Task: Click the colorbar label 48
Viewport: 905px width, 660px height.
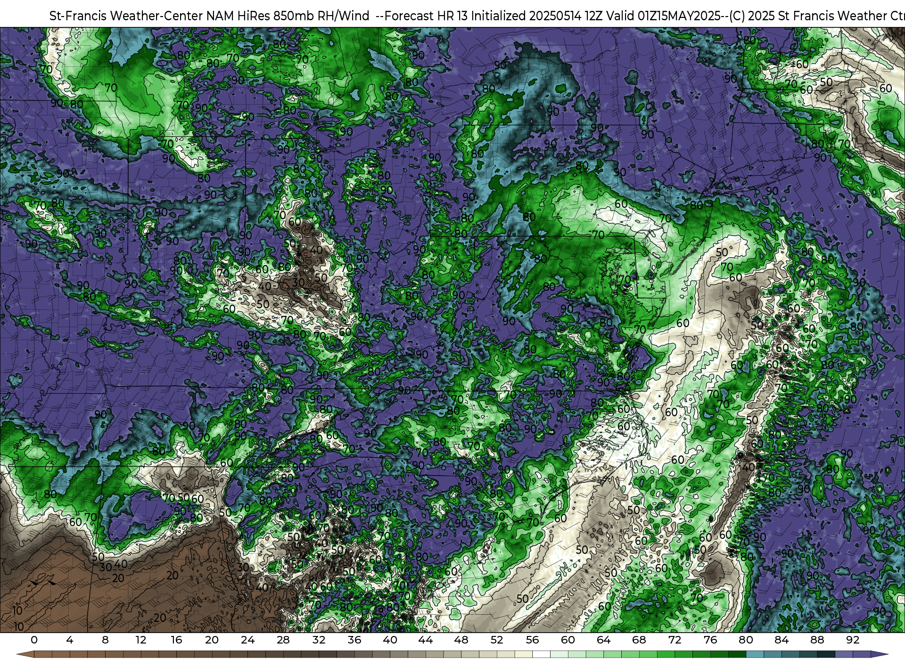Action: coord(461,640)
